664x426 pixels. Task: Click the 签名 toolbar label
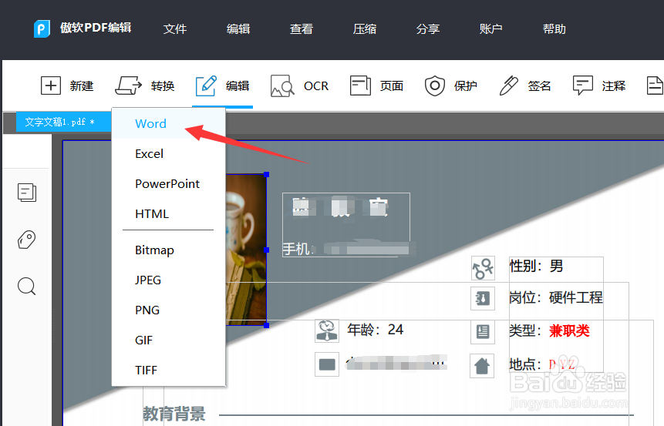540,86
